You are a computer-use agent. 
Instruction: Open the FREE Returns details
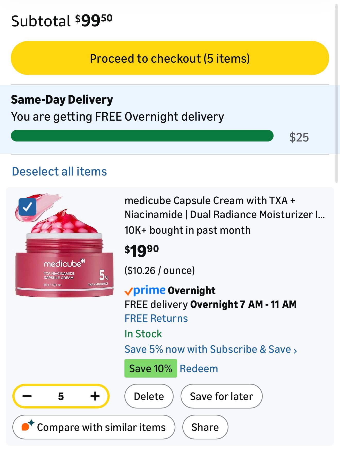(156, 318)
